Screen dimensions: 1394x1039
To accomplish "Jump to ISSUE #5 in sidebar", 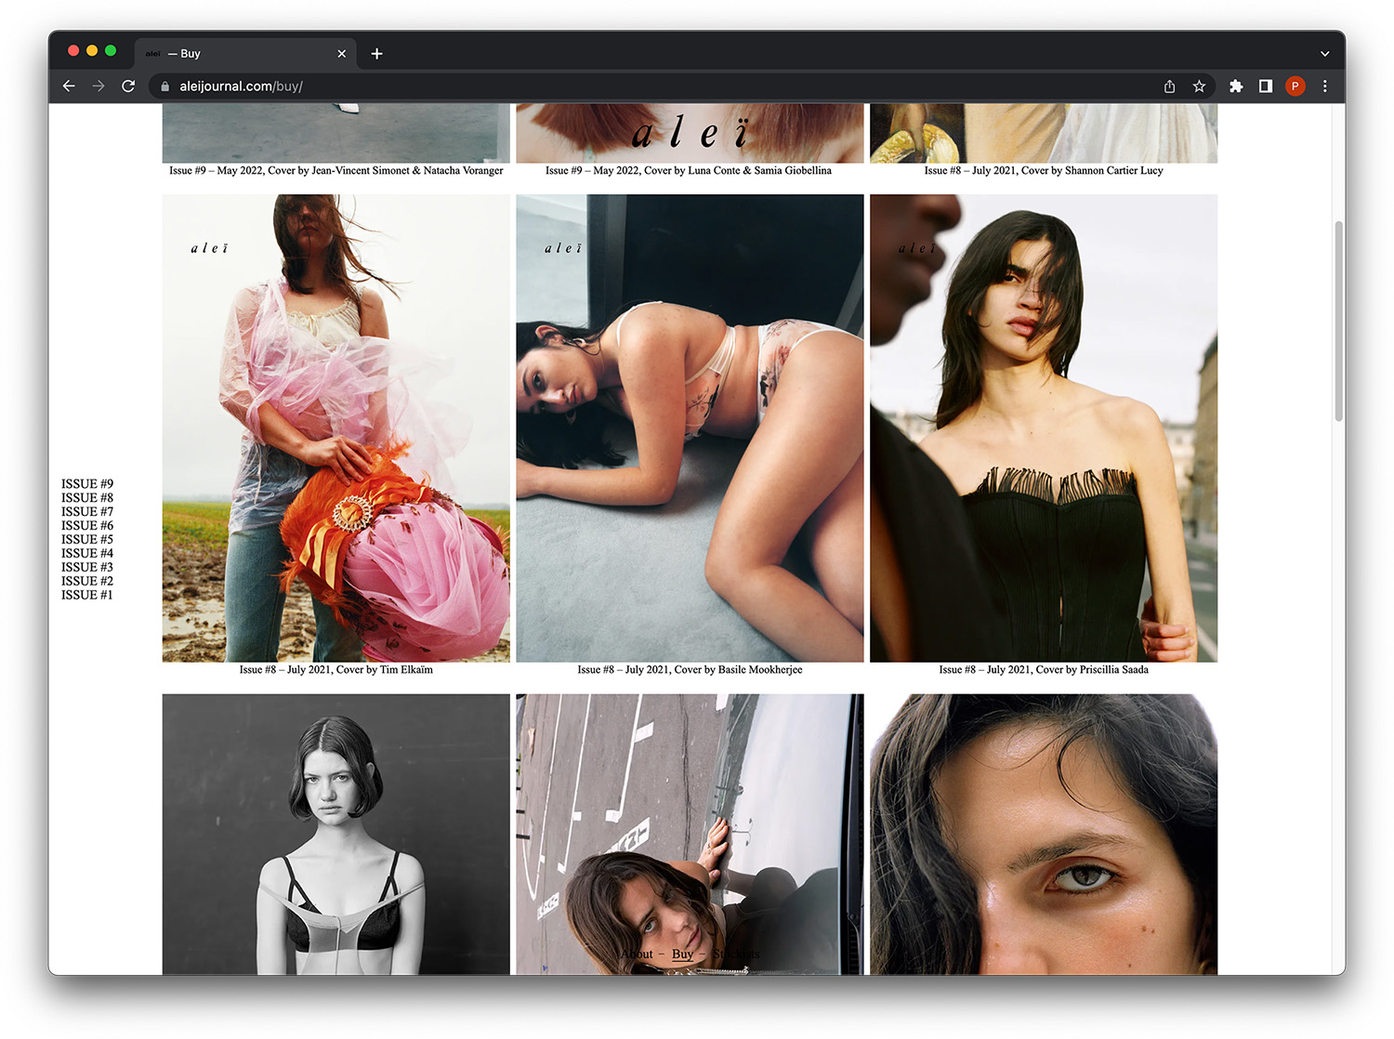I will click(87, 540).
